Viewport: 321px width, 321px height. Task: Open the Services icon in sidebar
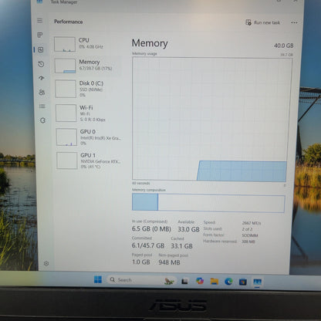click(42, 120)
